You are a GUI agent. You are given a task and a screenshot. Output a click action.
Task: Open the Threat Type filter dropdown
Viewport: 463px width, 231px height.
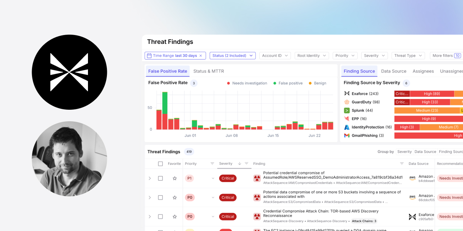(408, 56)
